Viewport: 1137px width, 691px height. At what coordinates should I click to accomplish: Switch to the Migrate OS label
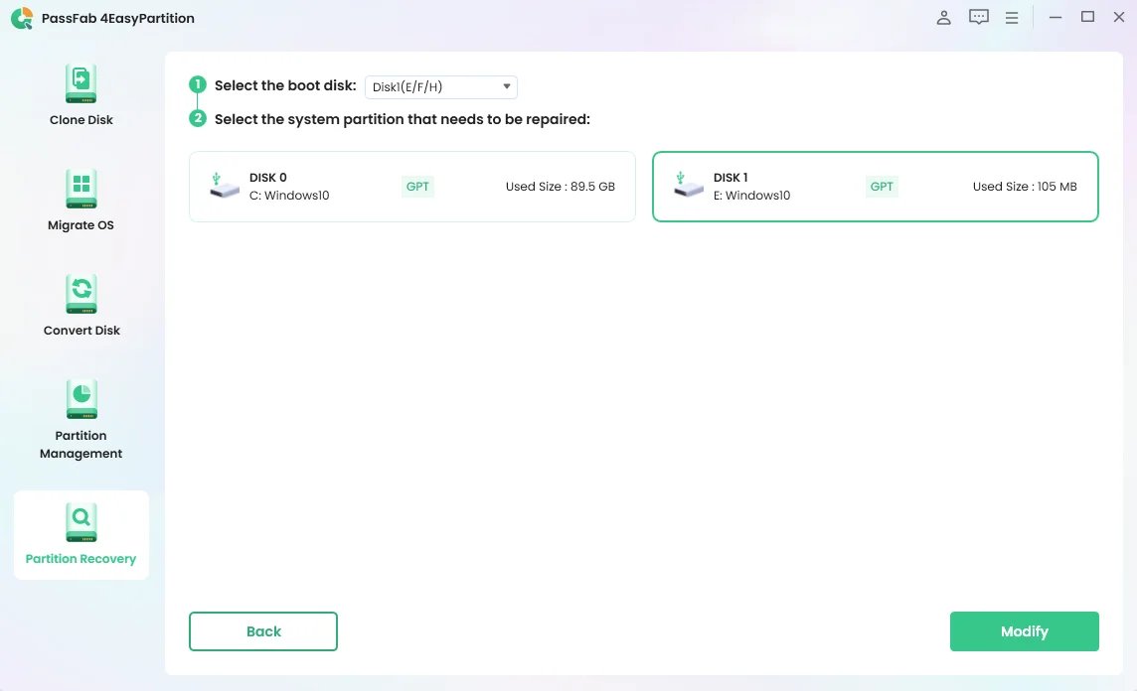(81, 225)
